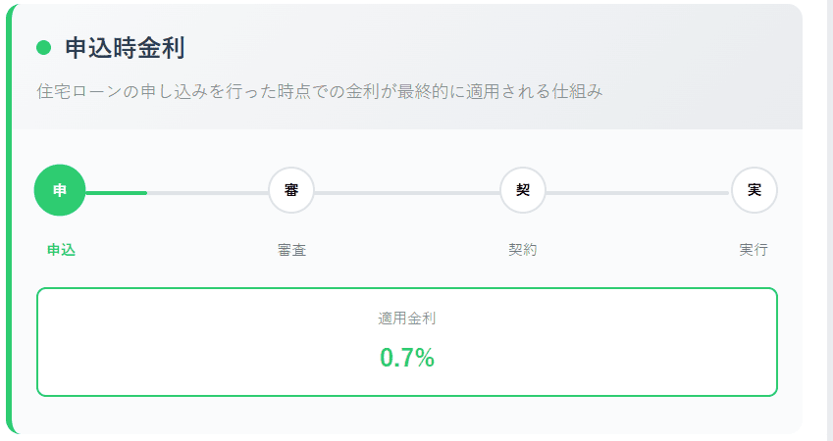Open the 実行 step label
833x441 pixels.
(x=754, y=250)
